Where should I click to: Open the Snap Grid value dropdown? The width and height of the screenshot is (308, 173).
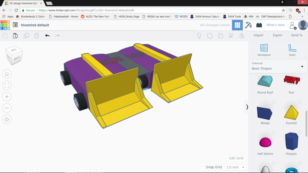pyautogui.click(x=235, y=167)
